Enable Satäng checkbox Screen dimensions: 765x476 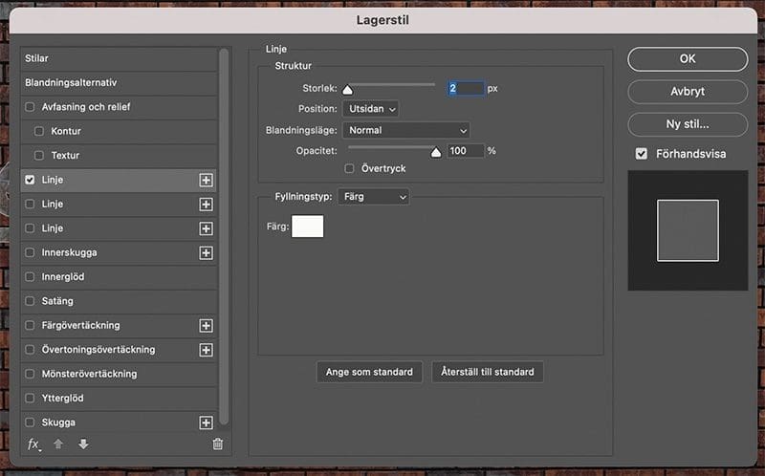point(30,301)
